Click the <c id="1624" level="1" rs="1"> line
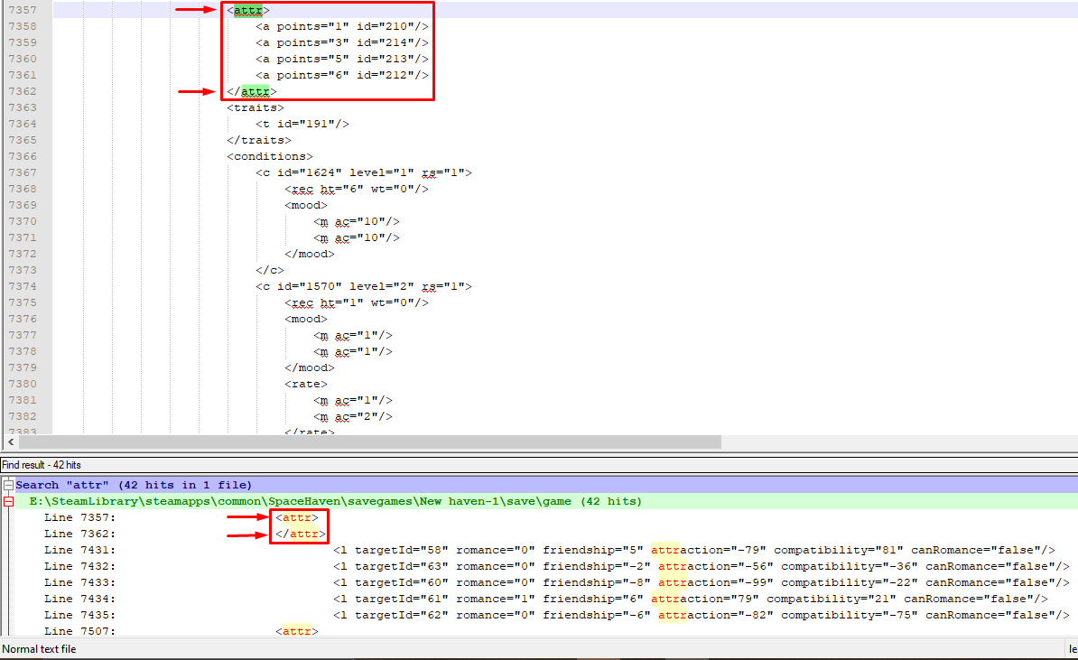Viewport: 1078px width, 660px height. click(x=364, y=172)
